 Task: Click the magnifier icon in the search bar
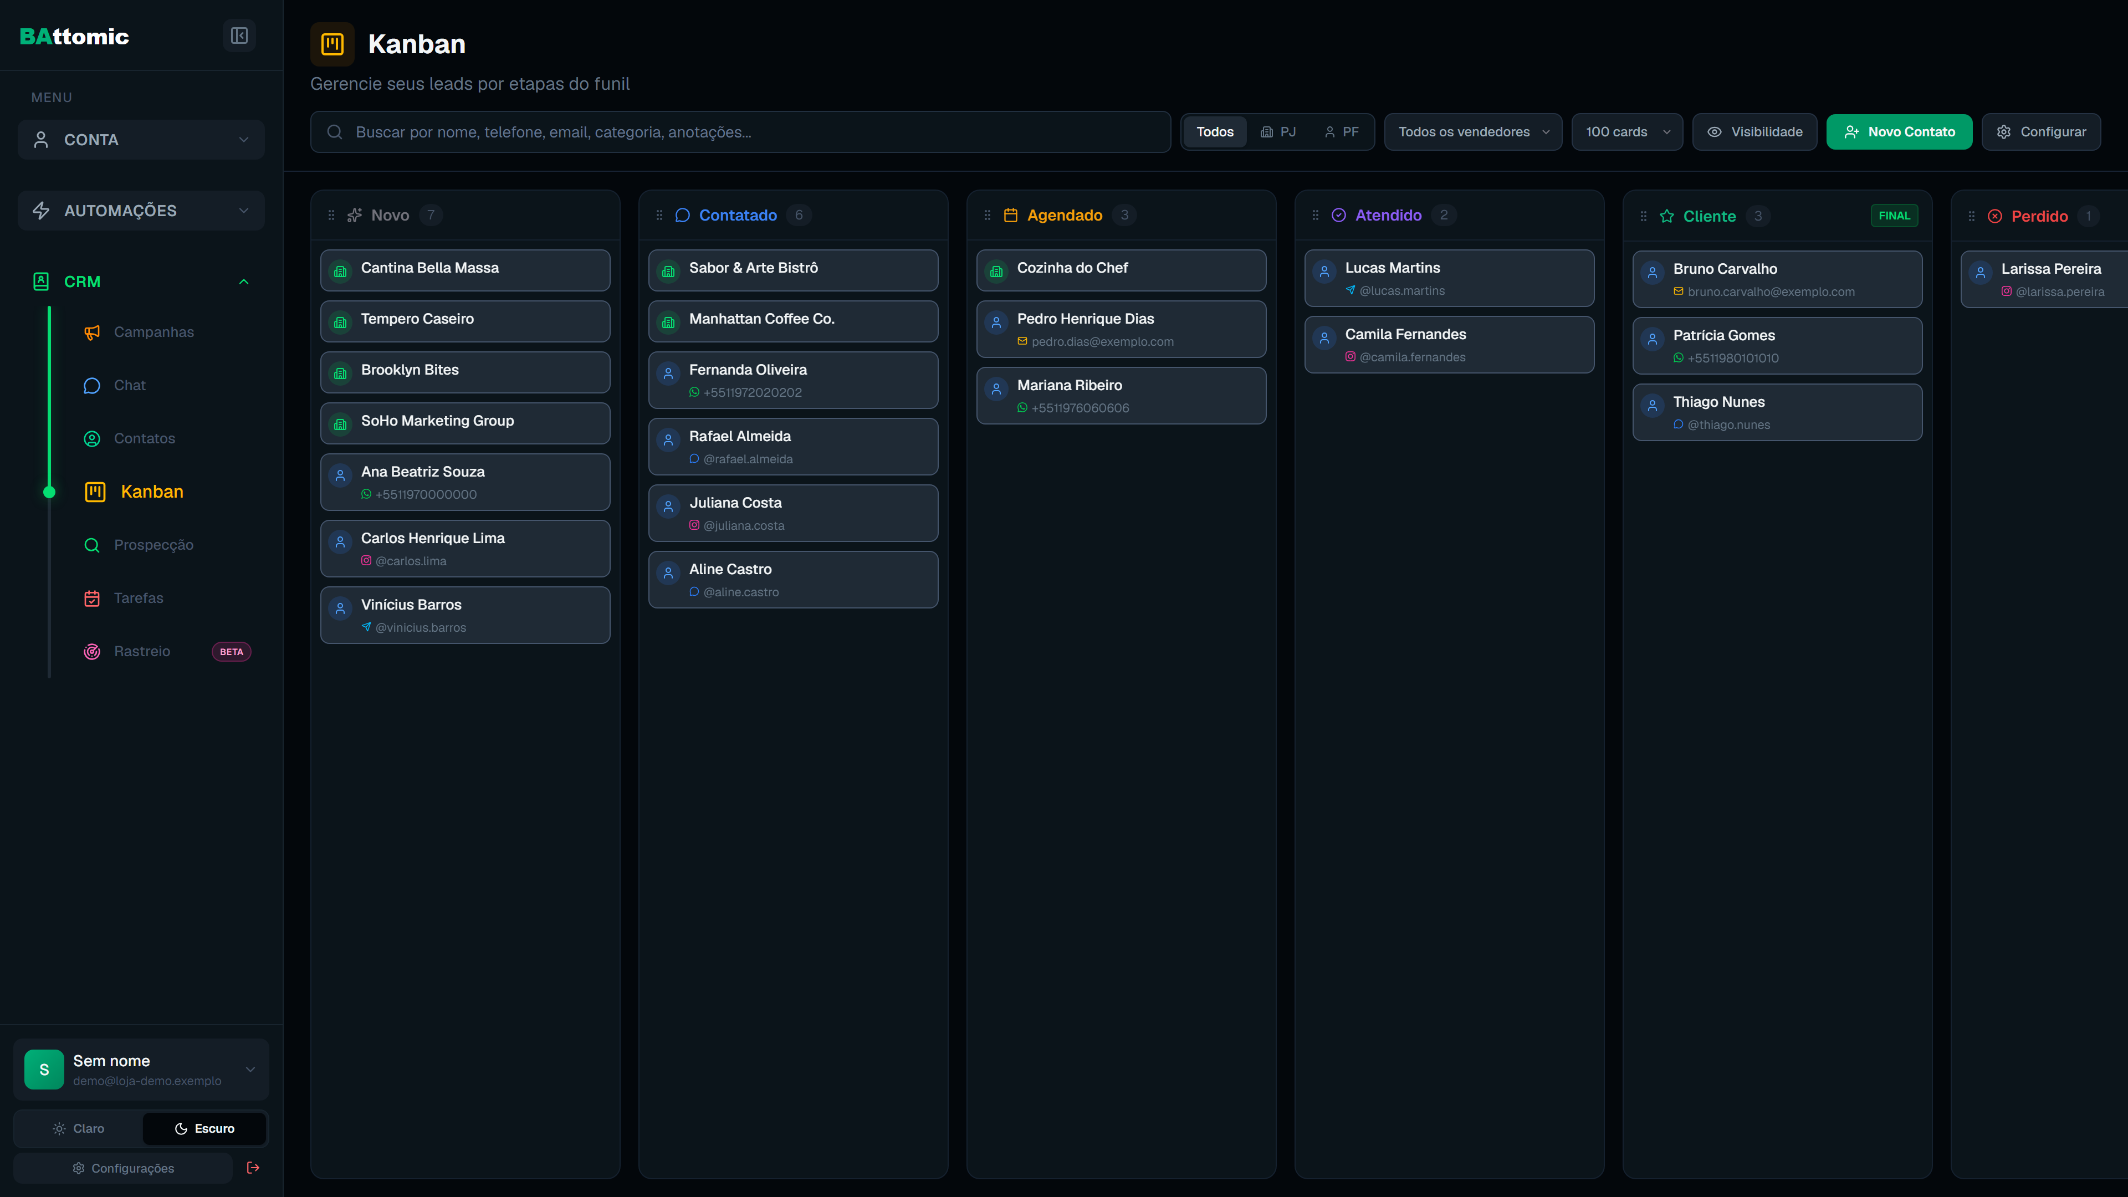335,132
